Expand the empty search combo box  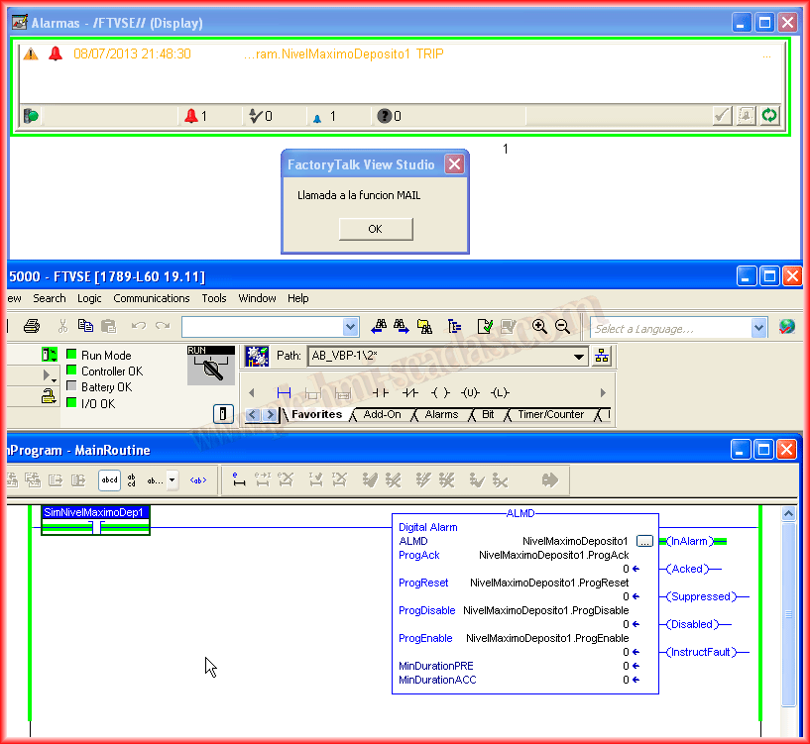tap(350, 327)
